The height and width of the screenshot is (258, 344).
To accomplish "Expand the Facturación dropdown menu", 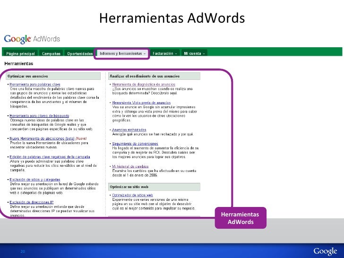I will tap(165, 53).
